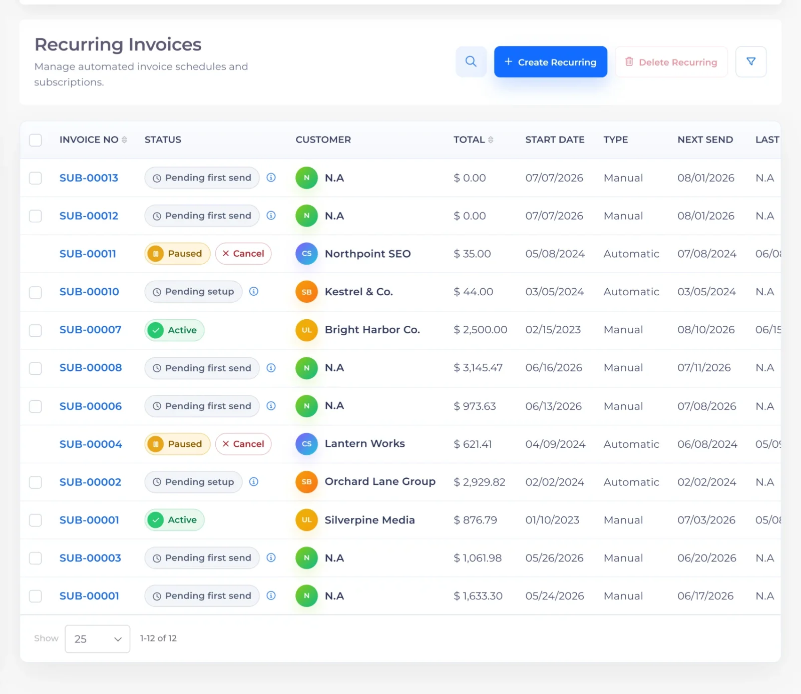Open invoice link SUB-00013
This screenshot has width=801, height=694.
(89, 178)
